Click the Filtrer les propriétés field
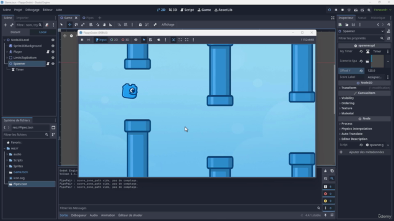 coord(361,38)
